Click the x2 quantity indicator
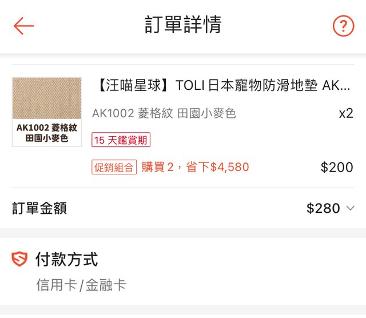This screenshot has height=318, width=366. pyautogui.click(x=345, y=113)
